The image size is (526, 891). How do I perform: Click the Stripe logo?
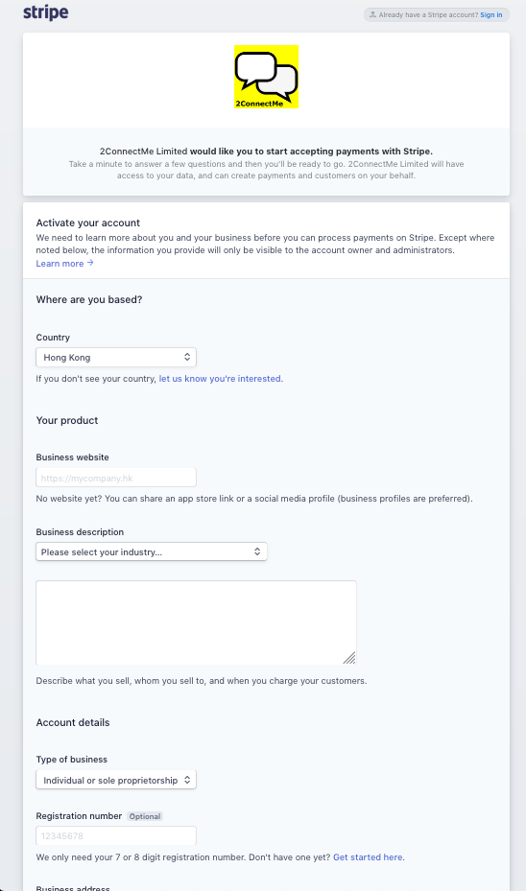click(x=45, y=12)
